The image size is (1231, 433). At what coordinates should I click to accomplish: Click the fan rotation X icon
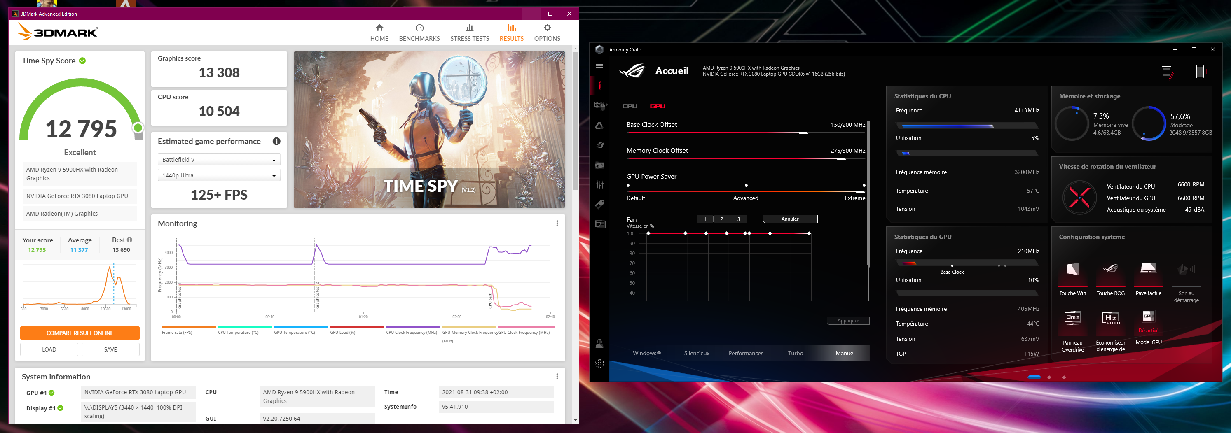tap(1079, 197)
